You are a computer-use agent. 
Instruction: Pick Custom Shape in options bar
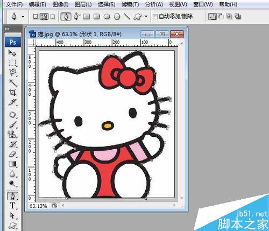138,17
